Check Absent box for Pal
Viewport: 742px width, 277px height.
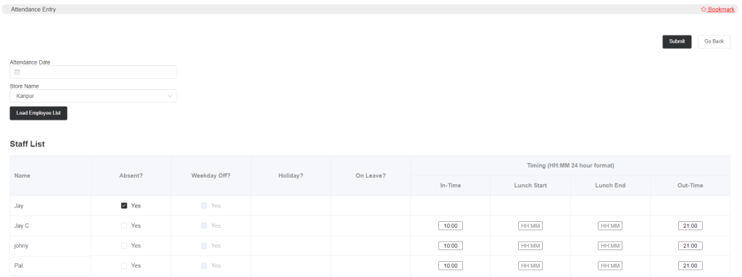point(124,265)
